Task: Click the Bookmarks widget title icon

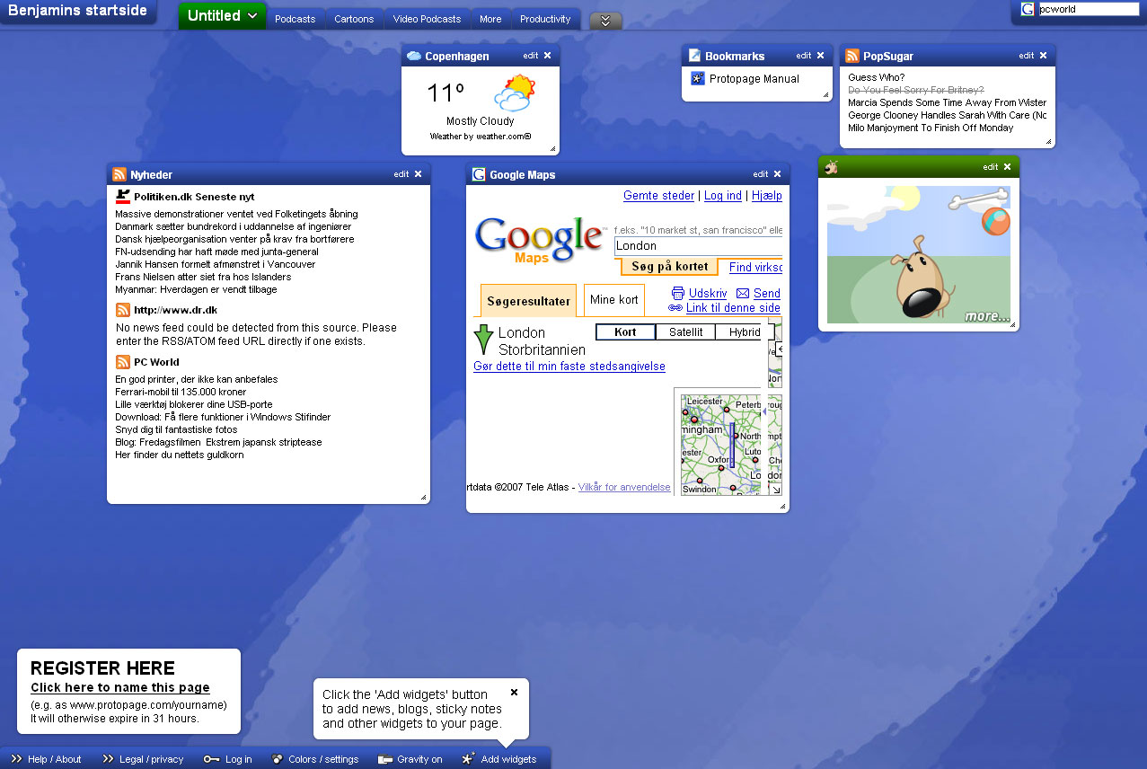Action: pos(694,56)
